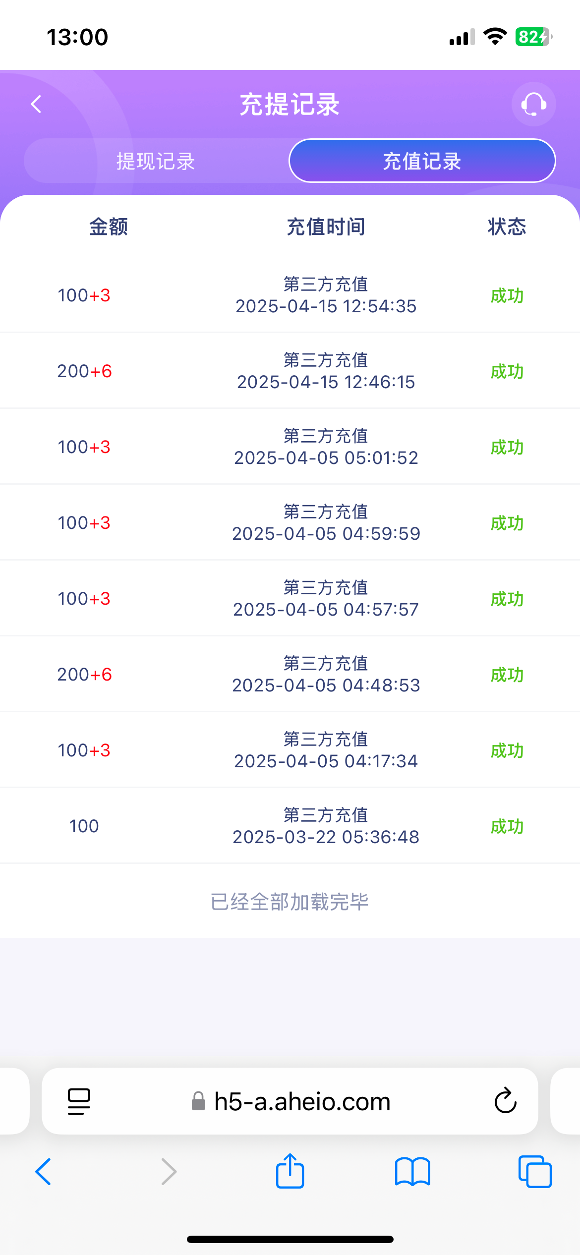Show open Safari tabs overview
Viewport: 580px width, 1255px height.
[534, 1172]
